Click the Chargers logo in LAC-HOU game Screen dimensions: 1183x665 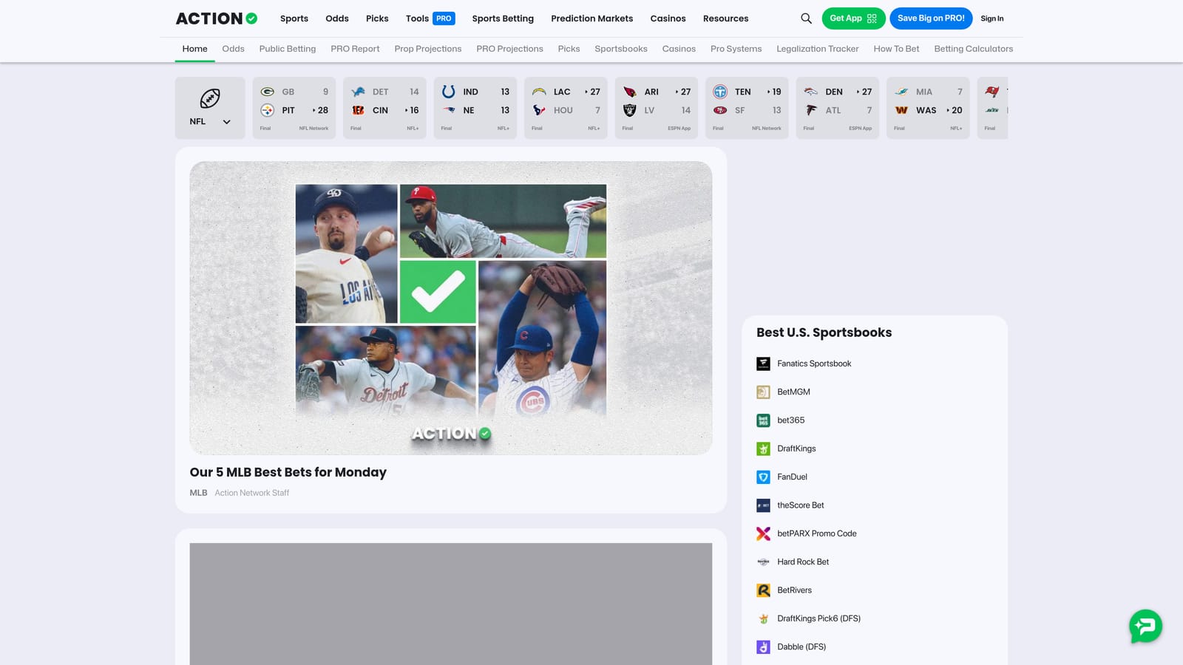(x=539, y=92)
